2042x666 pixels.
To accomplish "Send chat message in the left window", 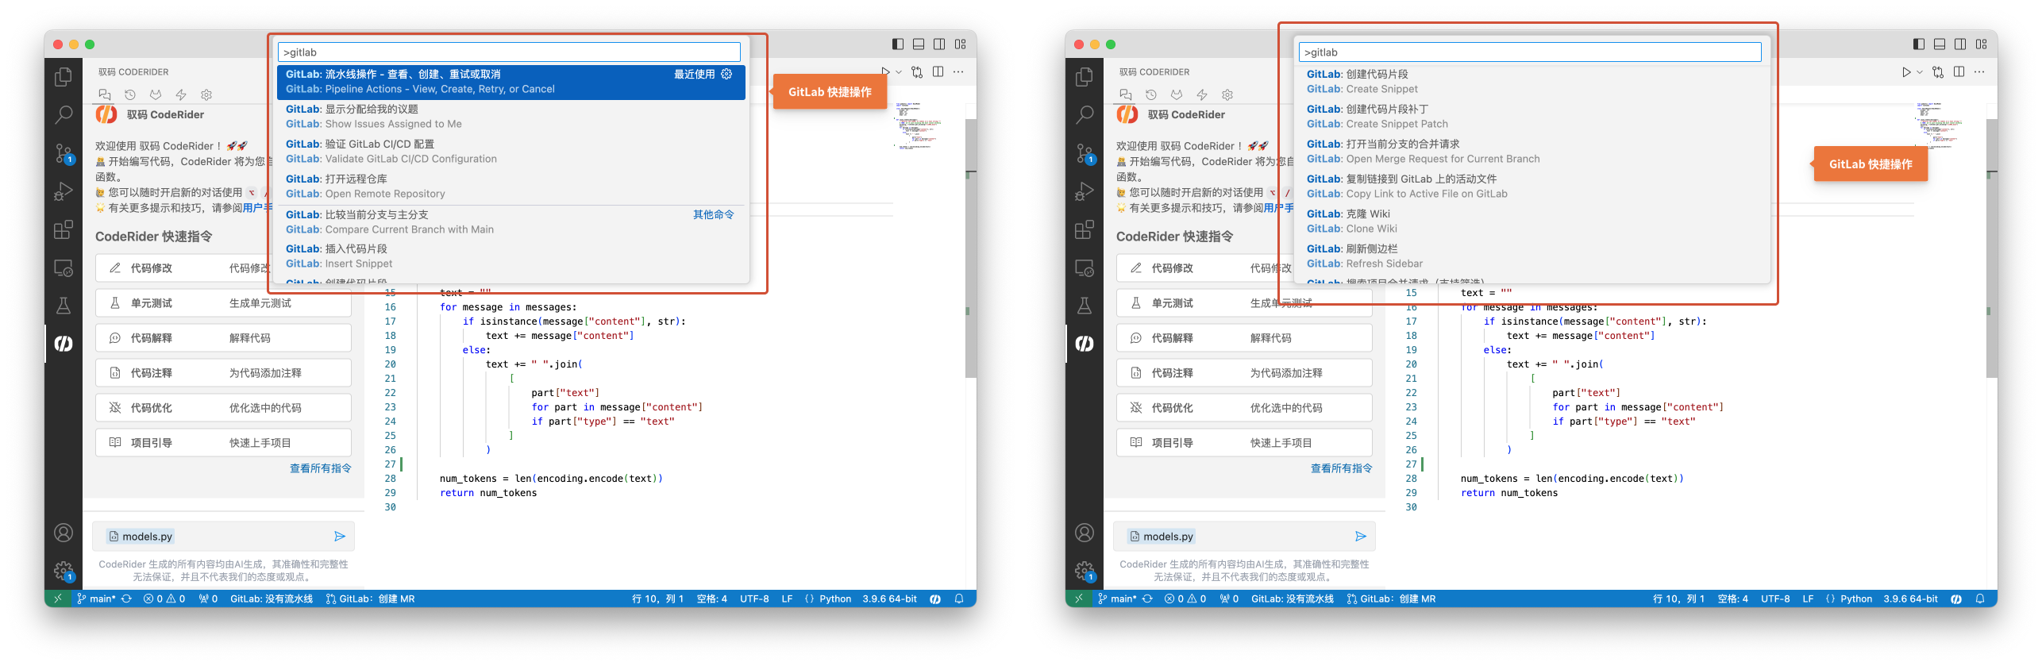I will pos(340,537).
